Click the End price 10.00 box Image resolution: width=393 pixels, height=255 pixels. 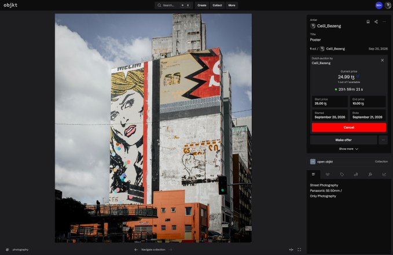(368, 101)
